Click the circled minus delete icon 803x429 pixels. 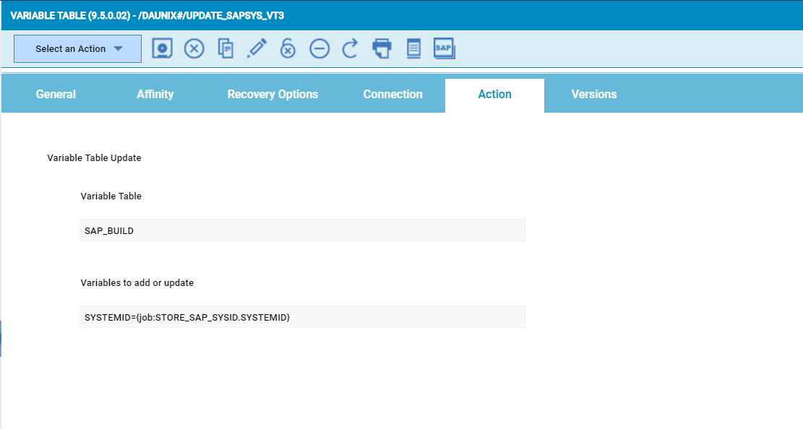click(319, 48)
